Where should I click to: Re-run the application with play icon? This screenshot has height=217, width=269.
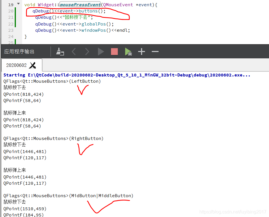tap(101, 52)
